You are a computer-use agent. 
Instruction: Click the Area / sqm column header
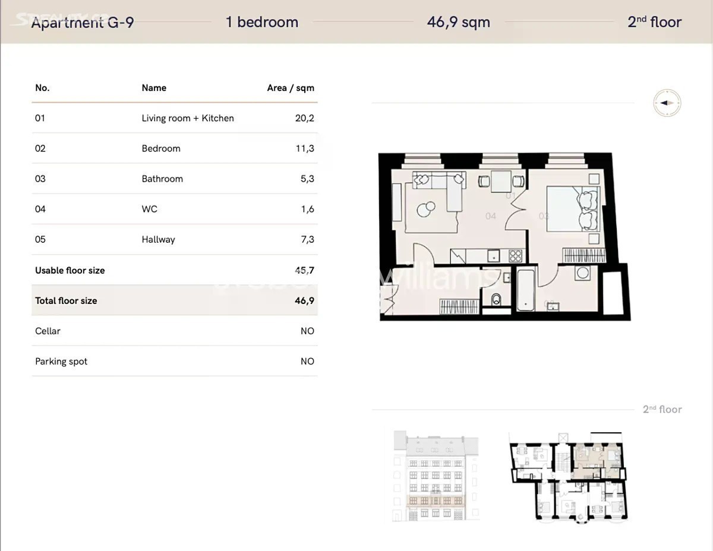[290, 88]
